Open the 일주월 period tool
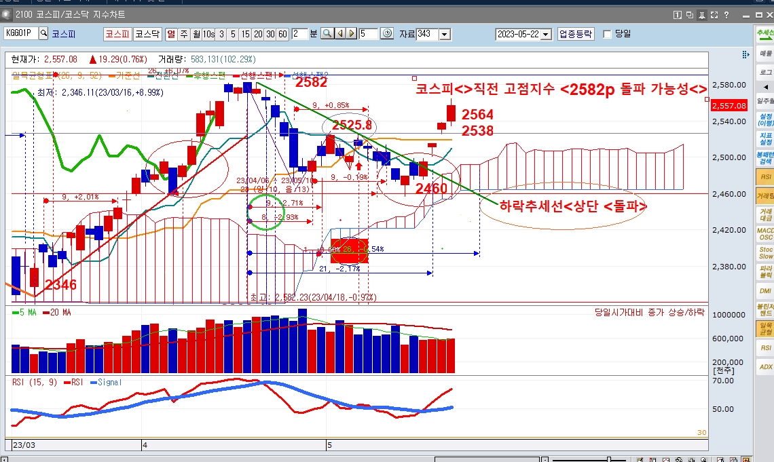Viewport: 774px width, 462px height. (x=765, y=100)
